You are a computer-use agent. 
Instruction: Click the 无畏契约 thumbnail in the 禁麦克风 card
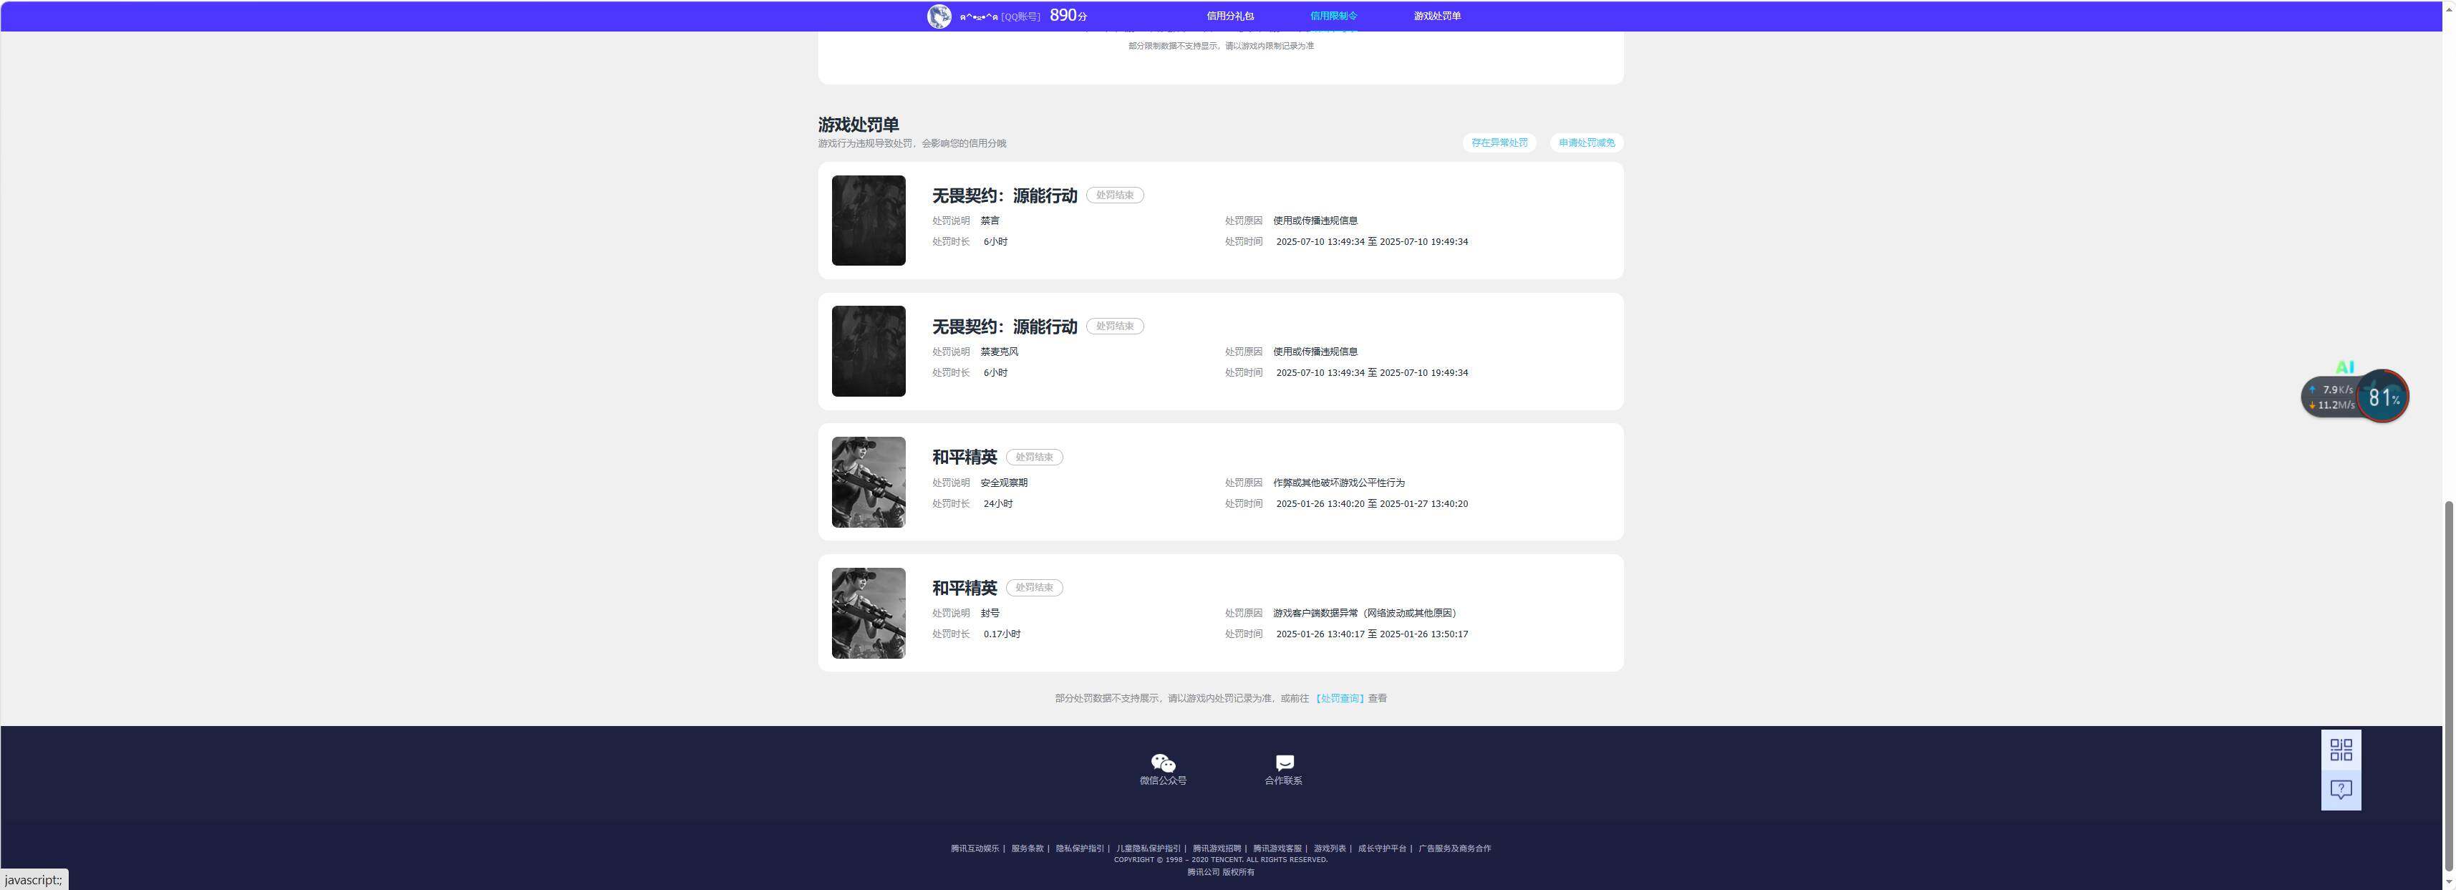869,352
